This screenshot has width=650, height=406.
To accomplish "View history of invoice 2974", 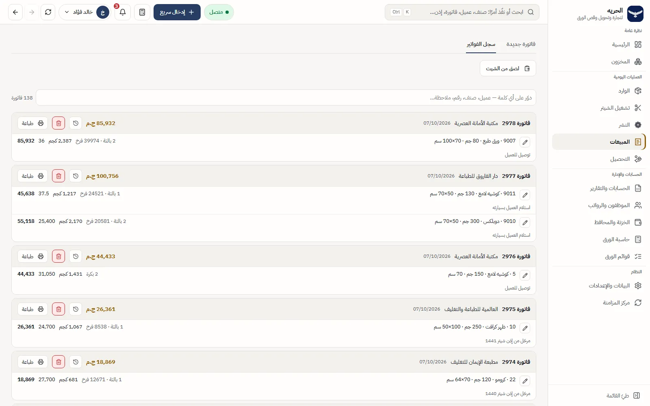I will coord(76,362).
